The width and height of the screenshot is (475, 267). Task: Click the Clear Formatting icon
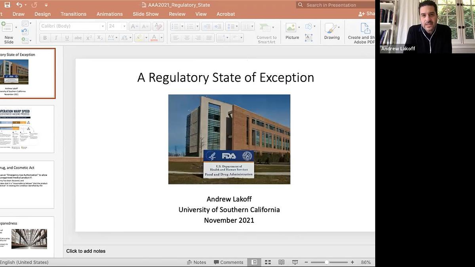(158, 26)
